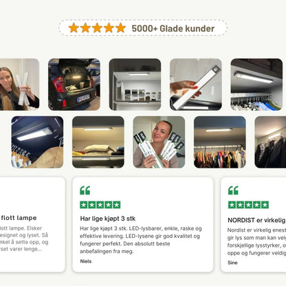Click the green star rating in Niels' review

(x=100, y=205)
